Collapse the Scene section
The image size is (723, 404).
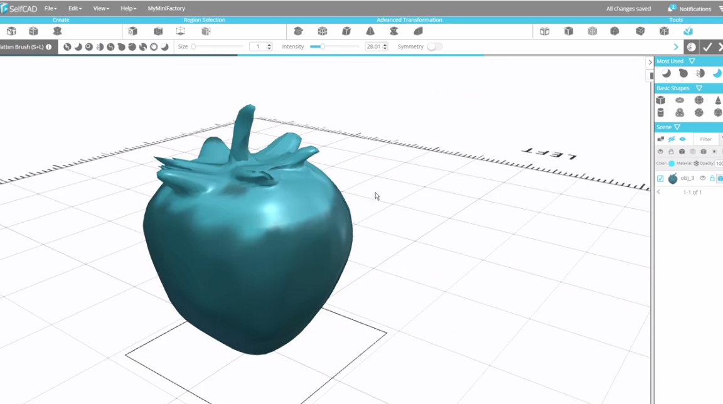click(x=677, y=127)
